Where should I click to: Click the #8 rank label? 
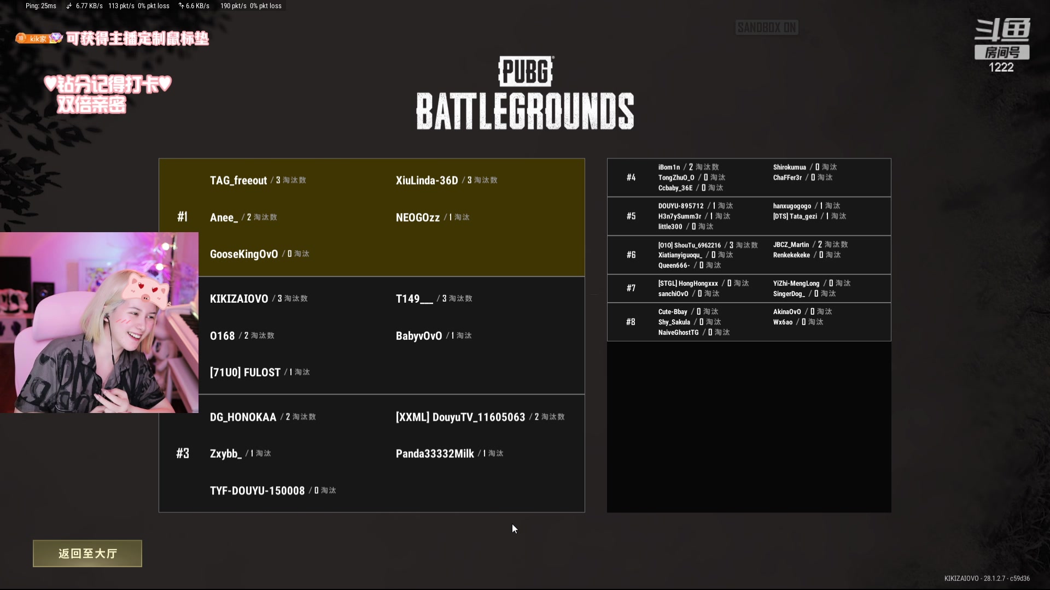click(631, 322)
